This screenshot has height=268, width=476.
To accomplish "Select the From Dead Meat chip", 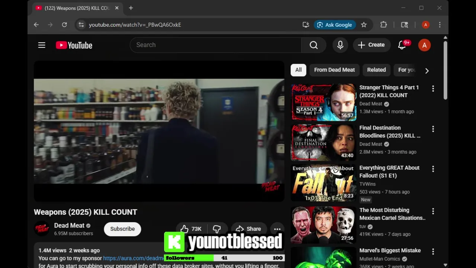I will click(x=334, y=70).
